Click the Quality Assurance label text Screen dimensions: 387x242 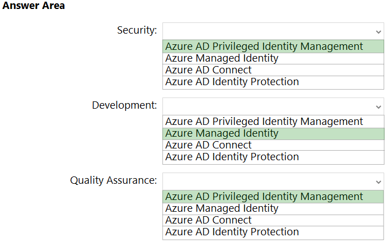click(113, 180)
